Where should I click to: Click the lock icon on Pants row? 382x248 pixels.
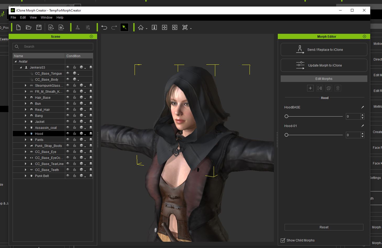(x=75, y=140)
